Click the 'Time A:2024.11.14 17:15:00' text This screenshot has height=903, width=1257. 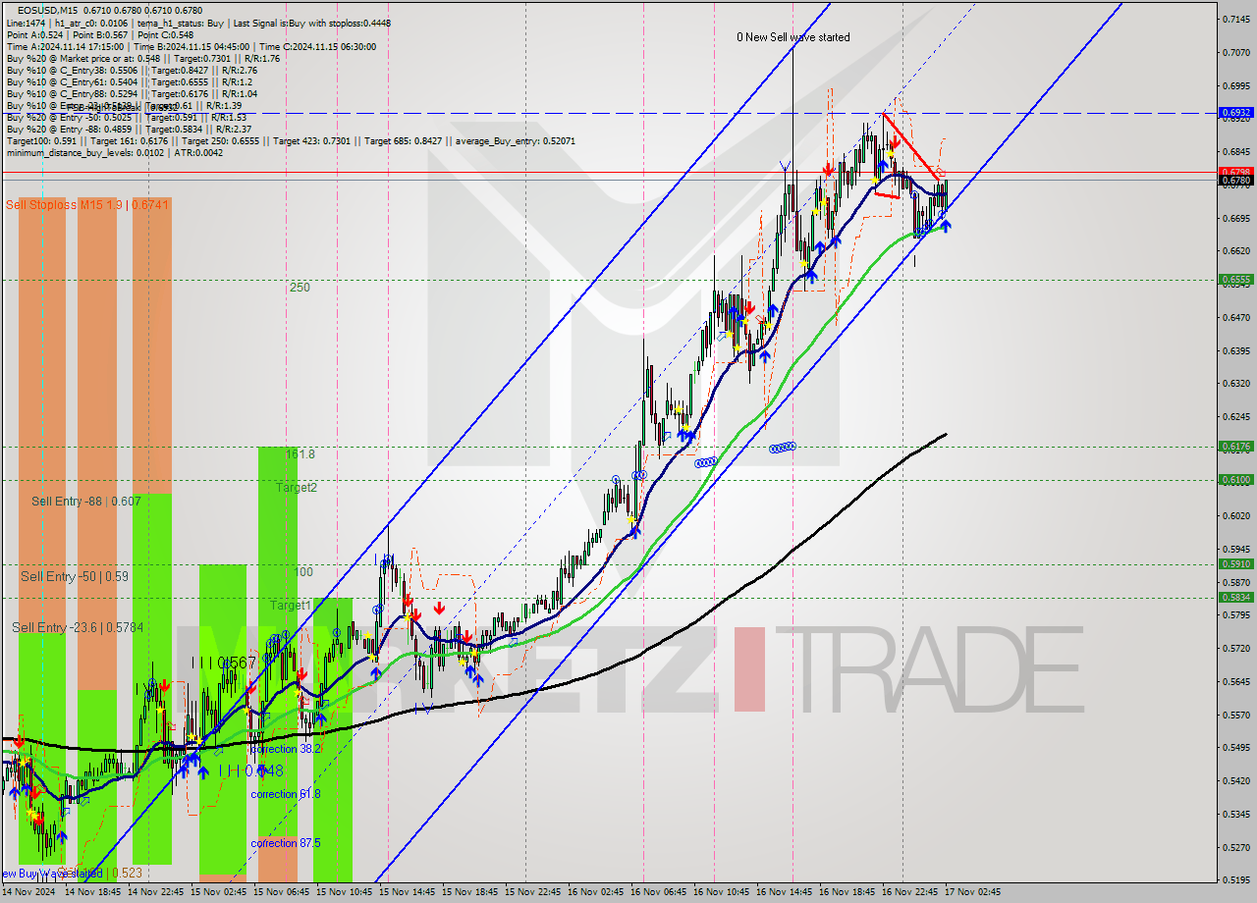(65, 46)
